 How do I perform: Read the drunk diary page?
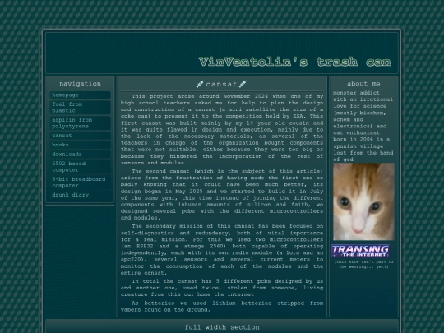pyautogui.click(x=80, y=195)
